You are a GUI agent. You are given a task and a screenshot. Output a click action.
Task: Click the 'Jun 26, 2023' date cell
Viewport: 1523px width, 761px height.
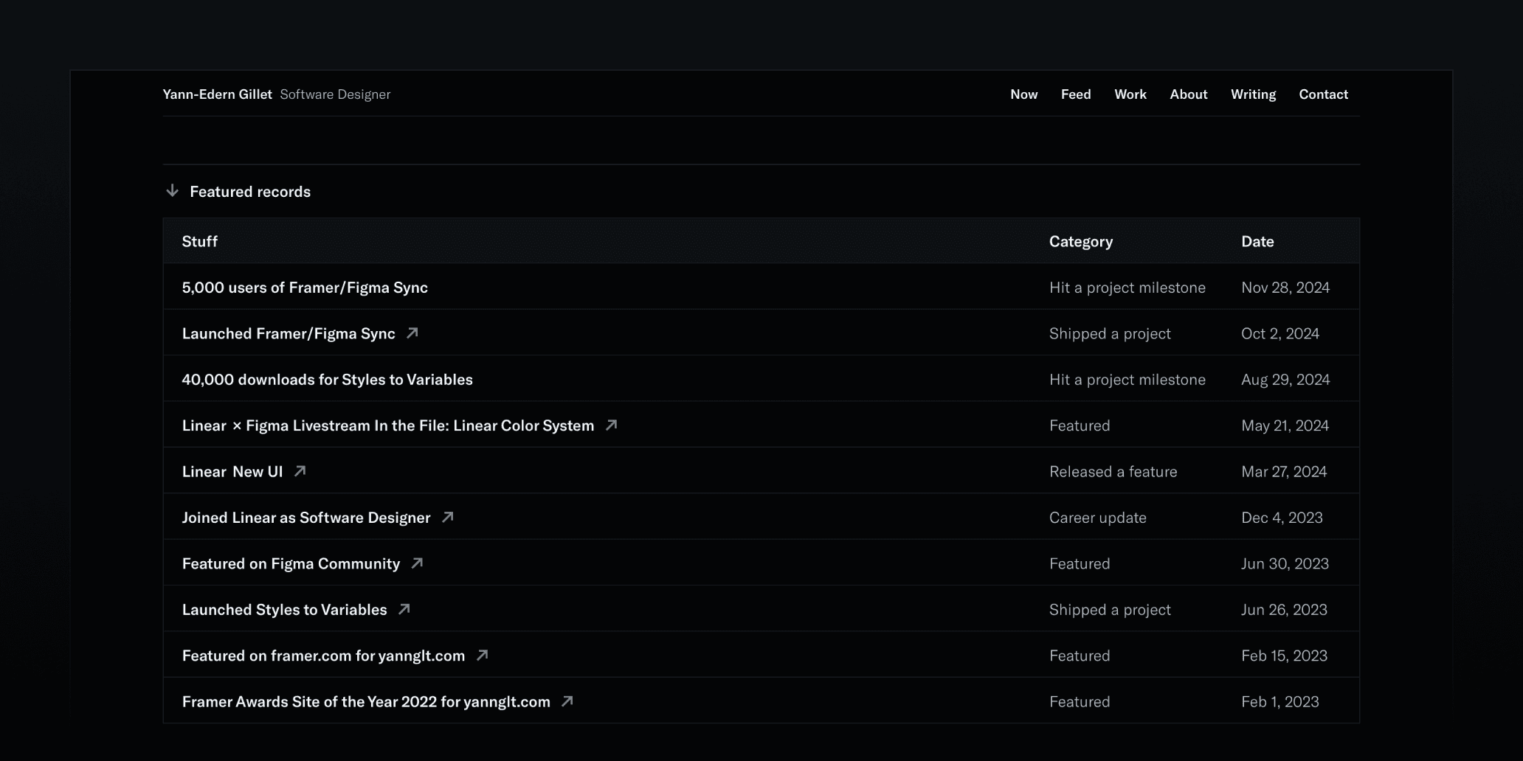coord(1284,610)
